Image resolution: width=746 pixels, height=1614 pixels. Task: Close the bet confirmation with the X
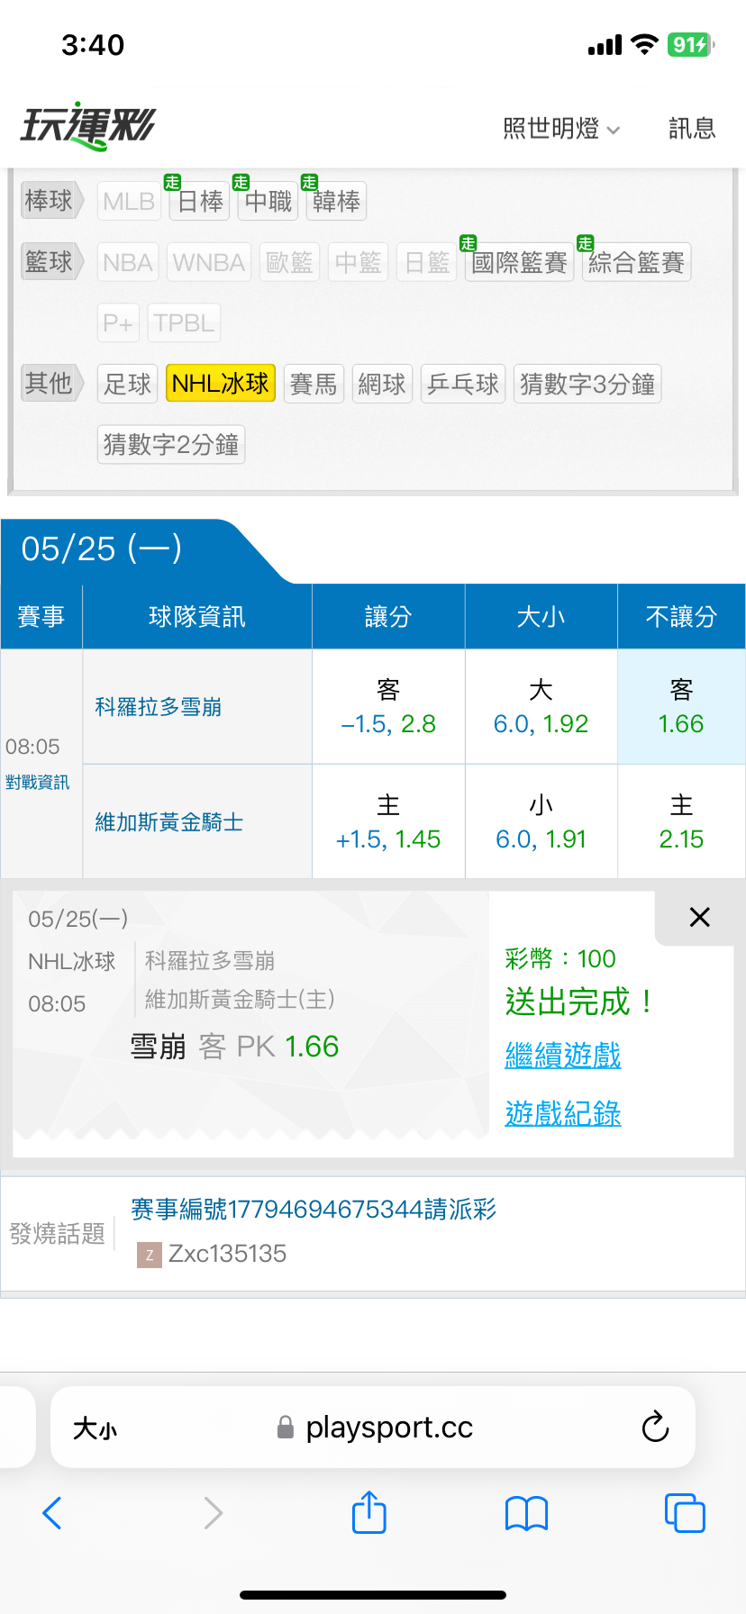[699, 917]
